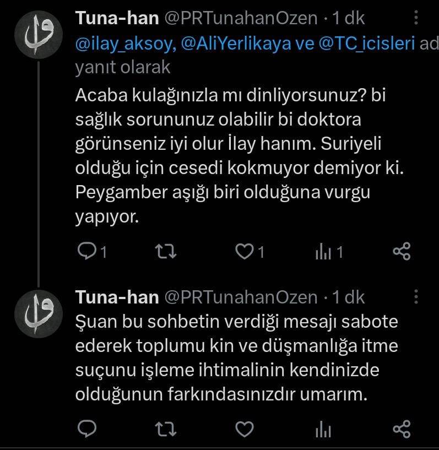View analytics of the first tweet
The width and height of the screenshot is (439, 450).
click(323, 252)
